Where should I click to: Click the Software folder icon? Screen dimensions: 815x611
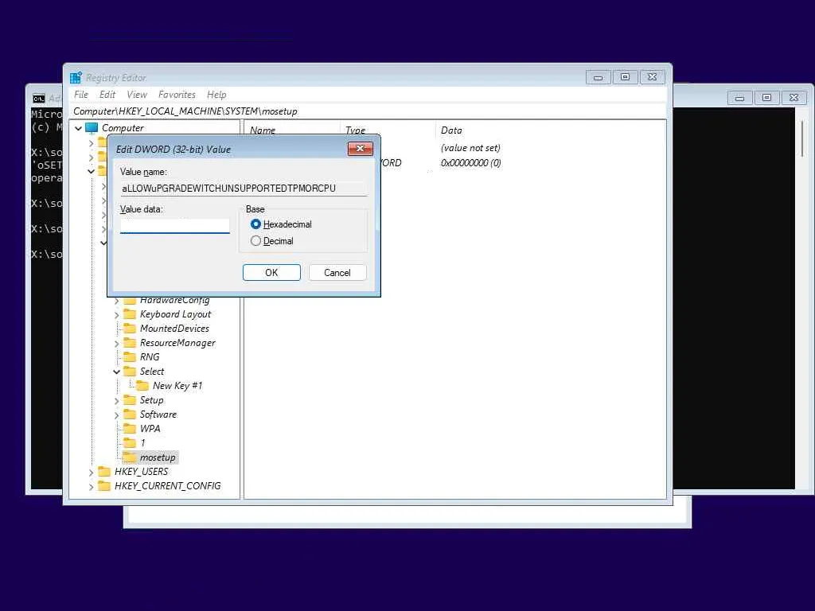tap(130, 414)
